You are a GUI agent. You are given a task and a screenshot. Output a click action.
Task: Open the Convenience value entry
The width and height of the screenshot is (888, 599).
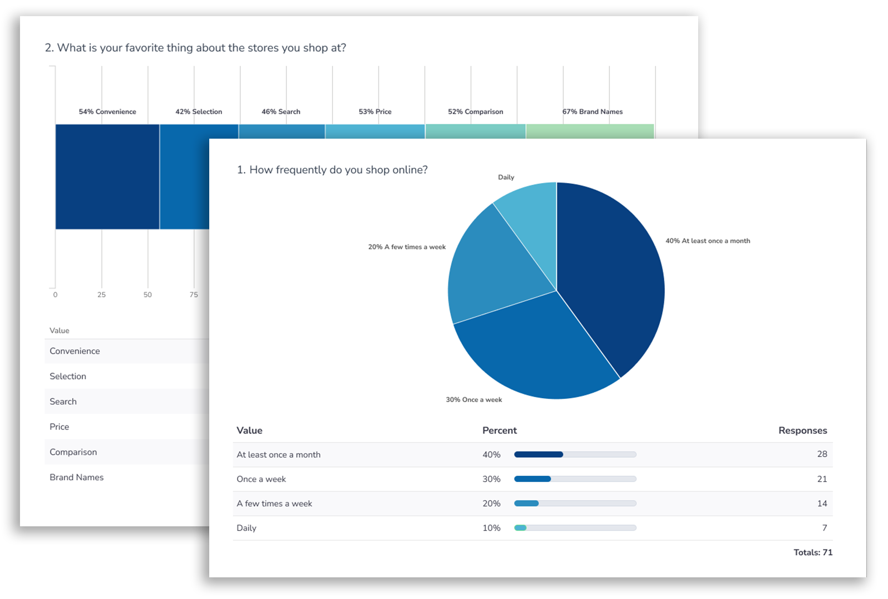pos(74,351)
